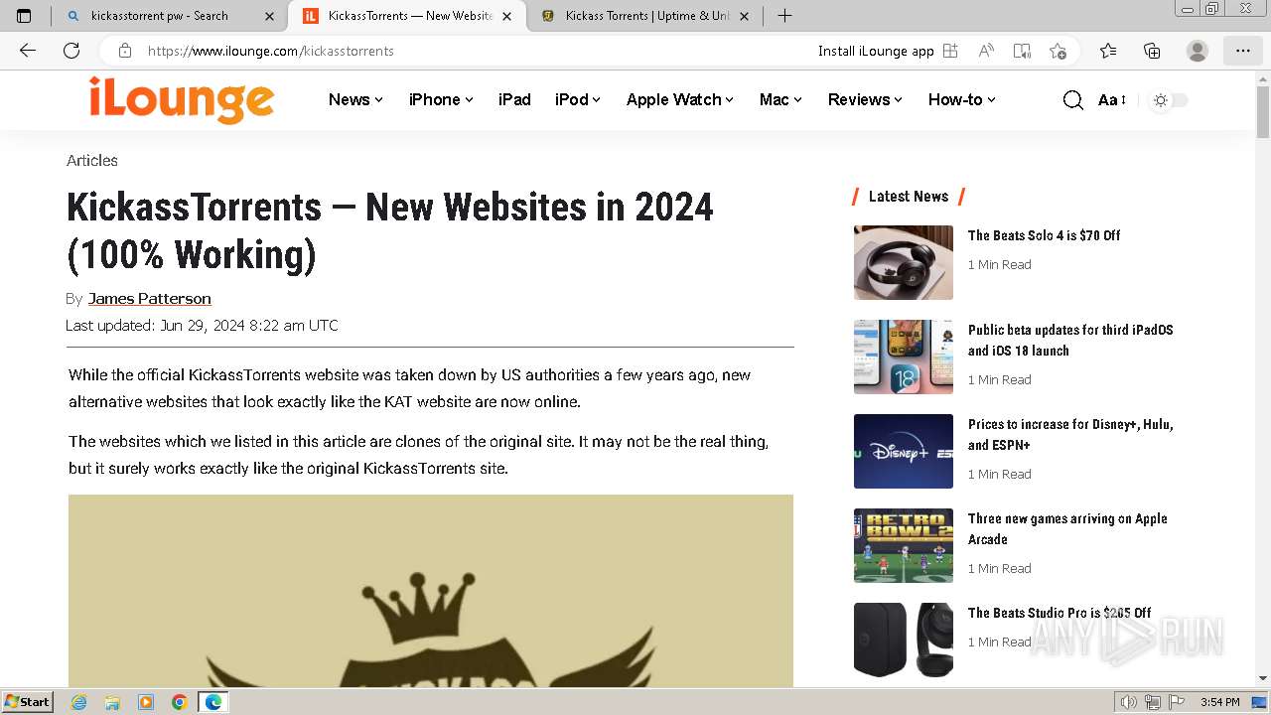Click the scrollbar down arrow

tap(1263, 678)
